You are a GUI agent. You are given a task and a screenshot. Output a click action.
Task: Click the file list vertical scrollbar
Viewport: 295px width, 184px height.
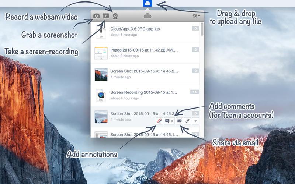tap(202, 29)
